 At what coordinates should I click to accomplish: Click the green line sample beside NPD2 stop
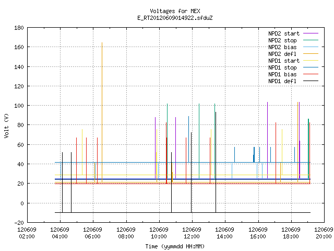[311, 40]
